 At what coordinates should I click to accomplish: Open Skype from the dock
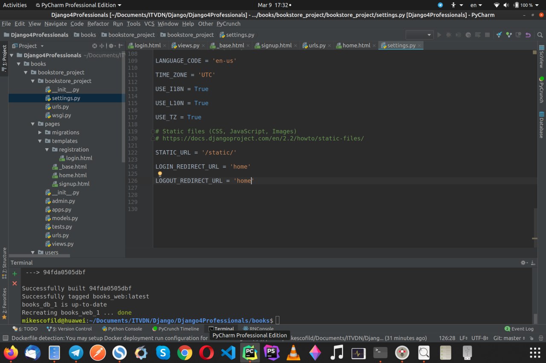tap(163, 352)
